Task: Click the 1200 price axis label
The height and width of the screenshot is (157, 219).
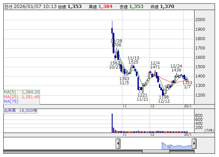Action: (x=200, y=95)
